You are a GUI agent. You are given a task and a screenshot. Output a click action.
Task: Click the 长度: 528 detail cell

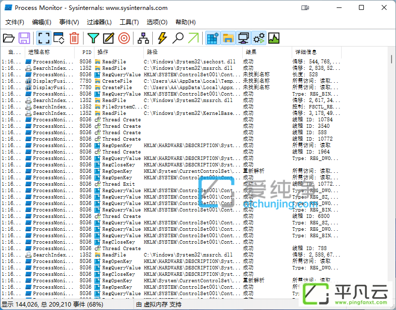click(305, 74)
